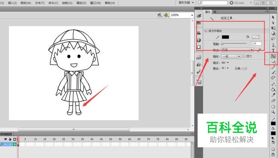Open the 基本功能 workspace dropdown
The image size is (278, 158).
click(x=186, y=3)
